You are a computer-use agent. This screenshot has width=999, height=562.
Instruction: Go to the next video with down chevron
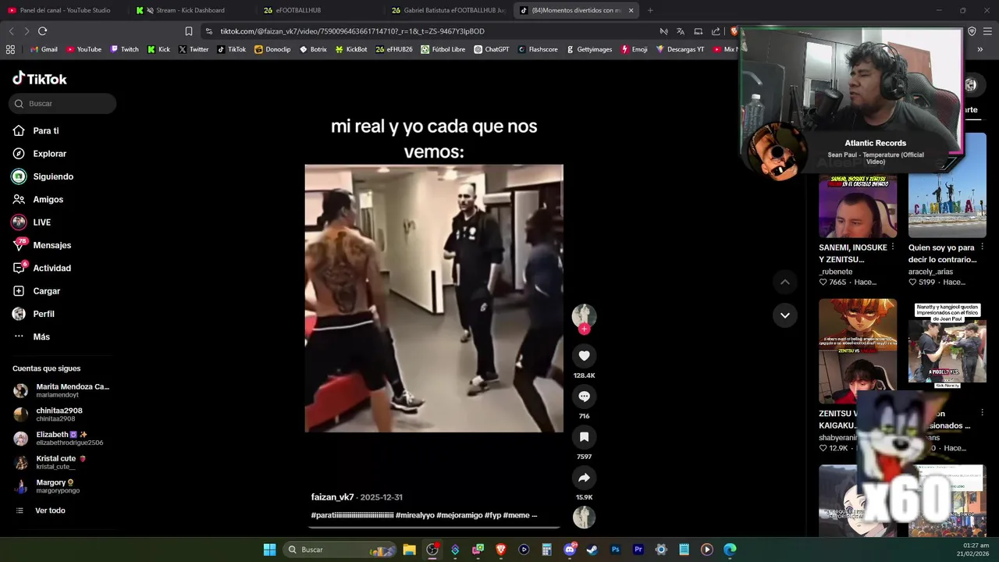point(785,315)
